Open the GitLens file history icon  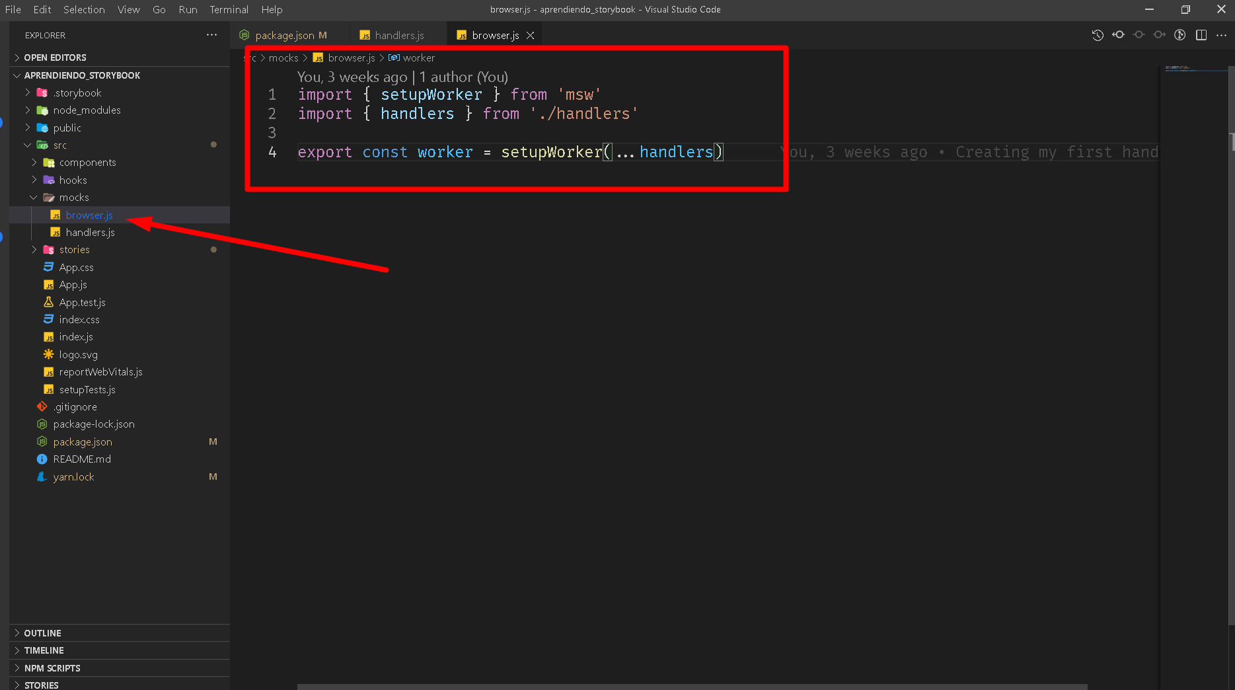click(1098, 36)
